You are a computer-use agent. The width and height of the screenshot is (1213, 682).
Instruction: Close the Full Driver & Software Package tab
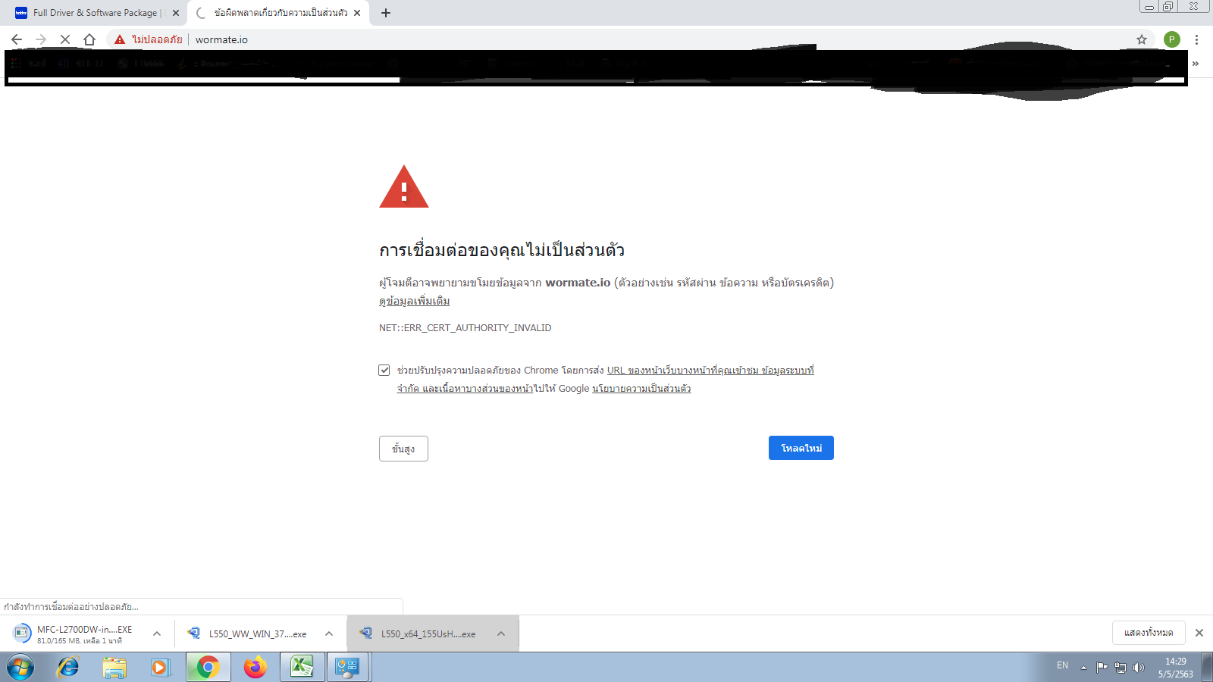(x=176, y=13)
